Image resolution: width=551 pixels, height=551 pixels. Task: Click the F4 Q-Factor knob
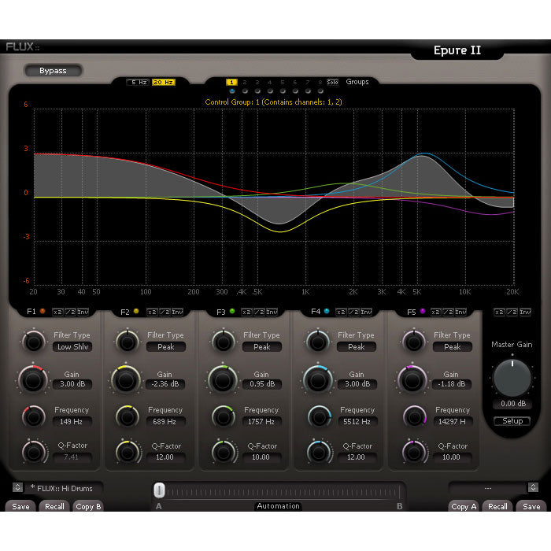pyautogui.click(x=319, y=453)
